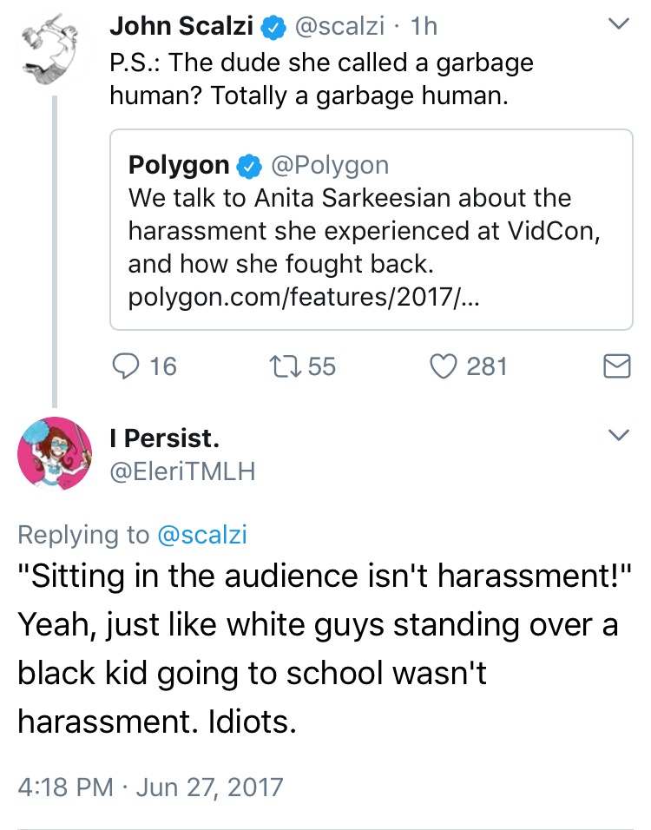
Task: Like the tweet with heart icon
Action: click(x=443, y=366)
